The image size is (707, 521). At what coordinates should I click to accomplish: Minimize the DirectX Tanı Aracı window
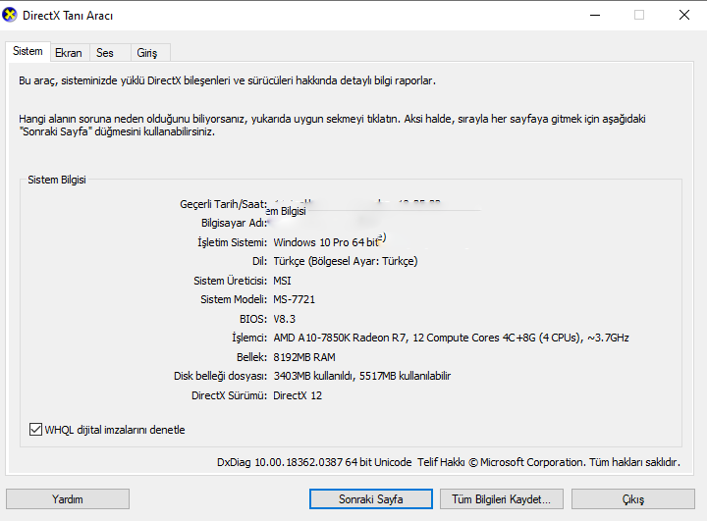595,15
